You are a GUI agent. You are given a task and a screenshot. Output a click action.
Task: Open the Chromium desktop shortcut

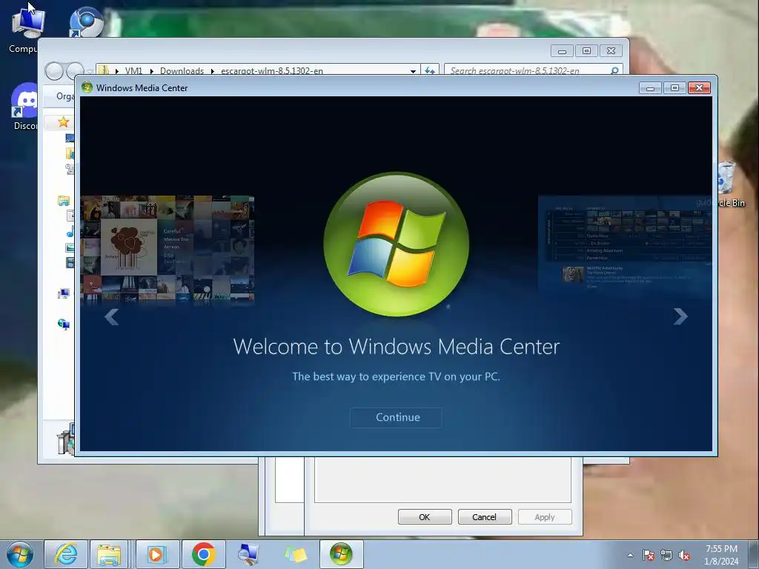point(86,21)
